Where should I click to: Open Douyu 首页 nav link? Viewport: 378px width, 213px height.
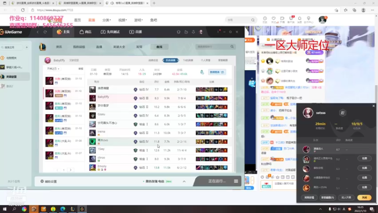tap(77, 20)
